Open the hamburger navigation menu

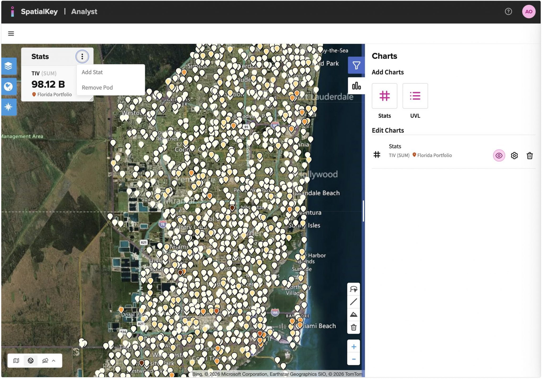[x=11, y=34]
